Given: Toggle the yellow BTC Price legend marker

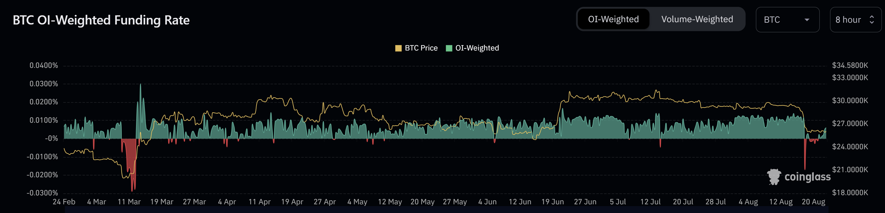Looking at the screenshot, I should click(398, 48).
